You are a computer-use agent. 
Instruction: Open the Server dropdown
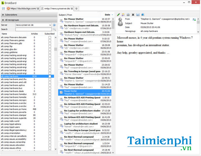coord(50,25)
